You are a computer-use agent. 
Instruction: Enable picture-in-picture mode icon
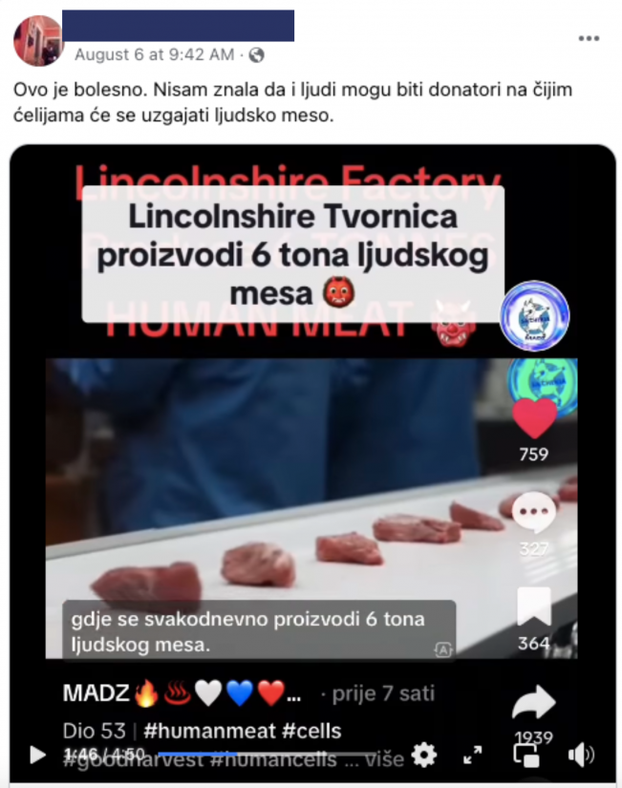click(x=526, y=755)
